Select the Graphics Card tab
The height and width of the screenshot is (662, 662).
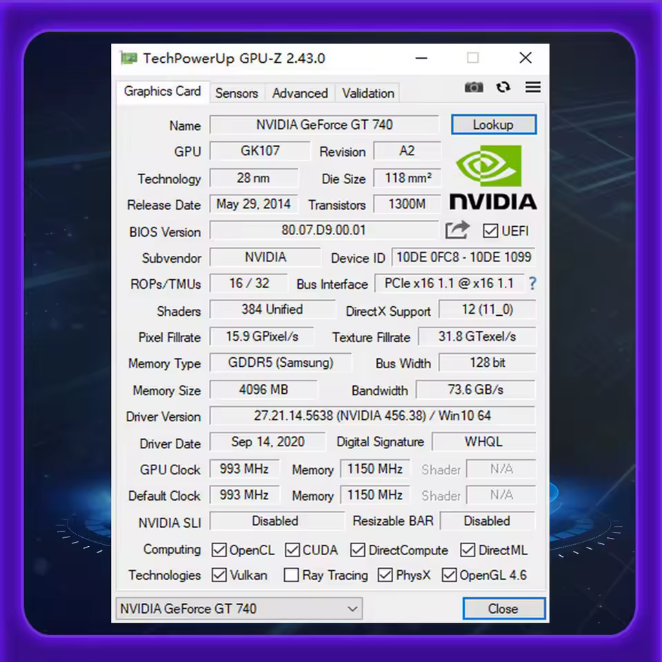coord(163,92)
